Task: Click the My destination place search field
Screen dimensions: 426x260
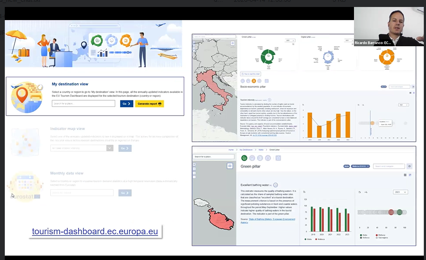Action: (83, 104)
